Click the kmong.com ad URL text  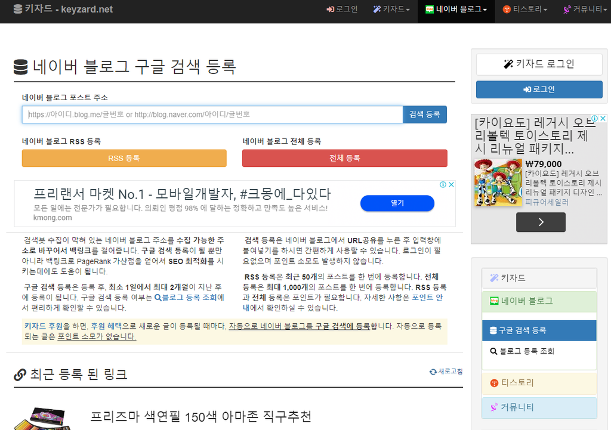pyautogui.click(x=53, y=218)
